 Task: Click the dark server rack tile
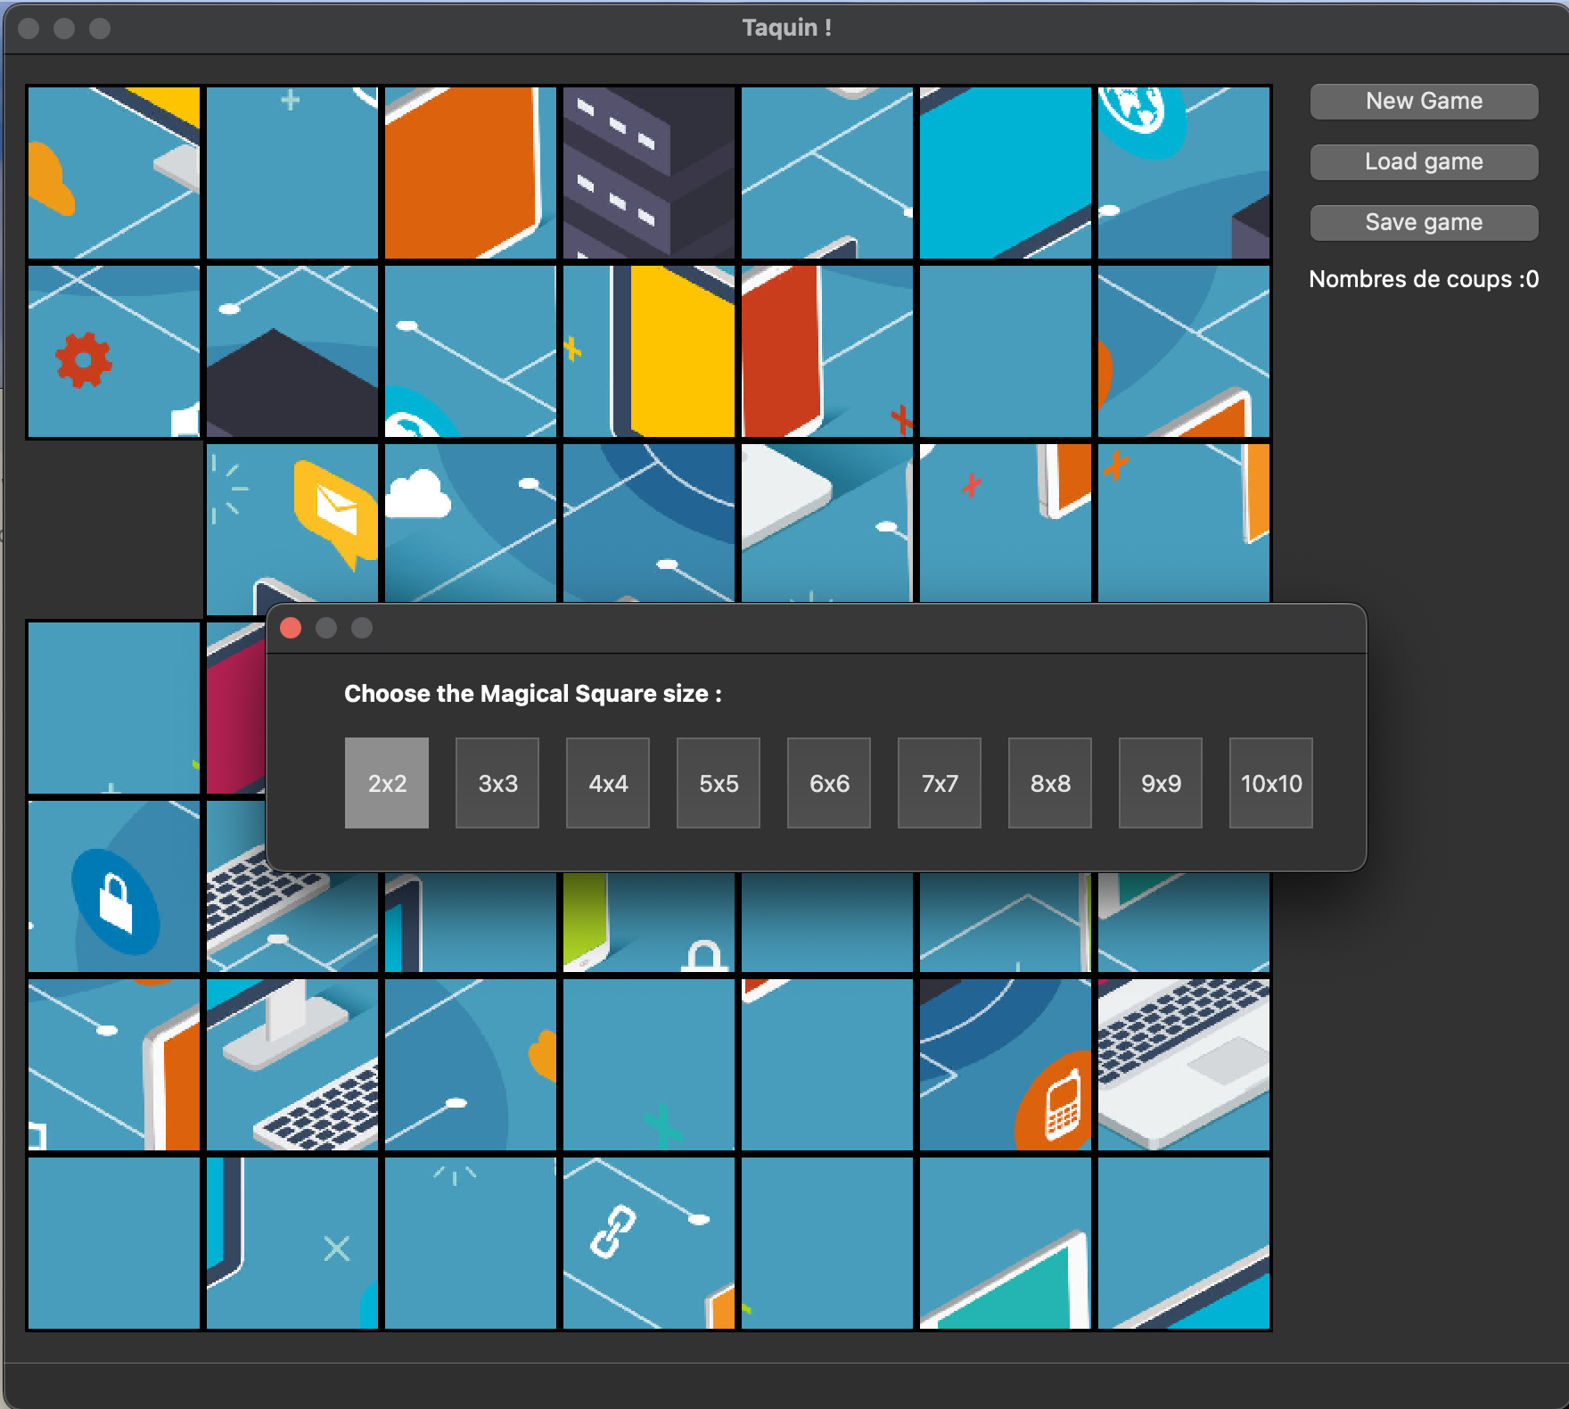point(649,173)
